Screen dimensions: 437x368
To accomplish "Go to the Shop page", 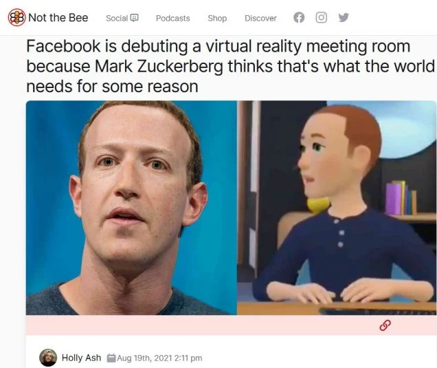I will click(217, 18).
